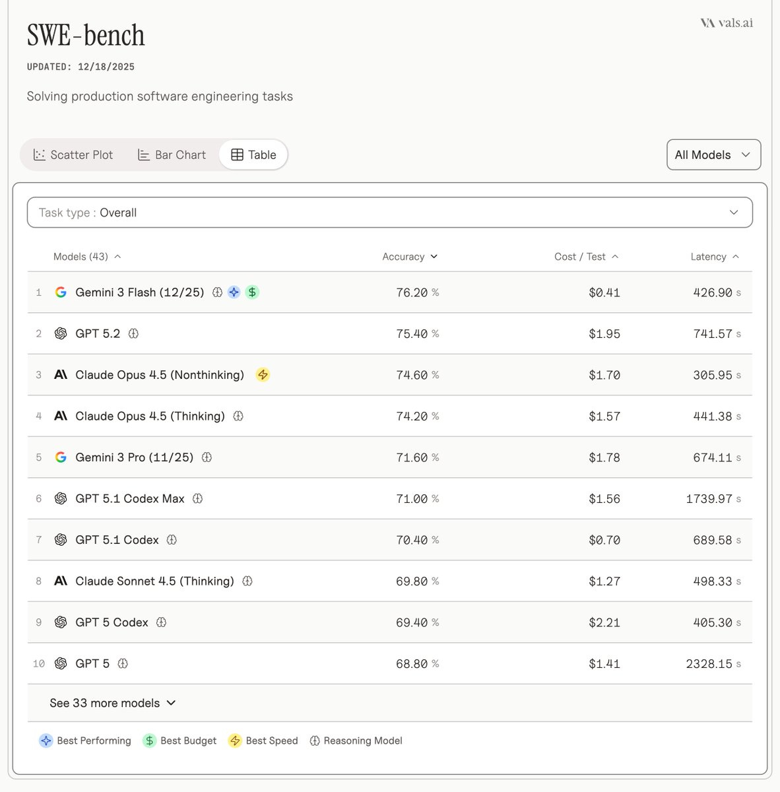The width and height of the screenshot is (780, 792).
Task: Click the reasoning icon after Gemini 3 Pro (11/25)
Action: tap(207, 457)
